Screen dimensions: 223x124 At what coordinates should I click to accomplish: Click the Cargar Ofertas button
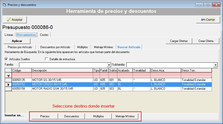point(179,41)
